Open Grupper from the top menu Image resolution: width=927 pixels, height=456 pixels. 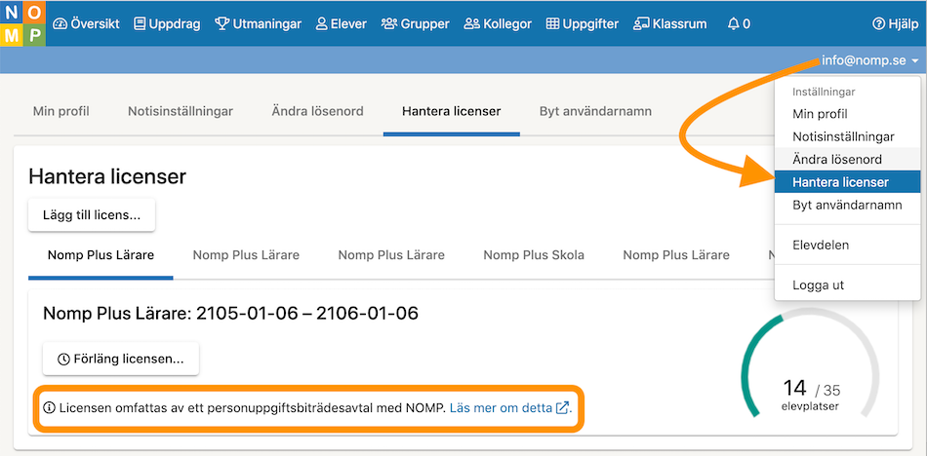coord(416,23)
